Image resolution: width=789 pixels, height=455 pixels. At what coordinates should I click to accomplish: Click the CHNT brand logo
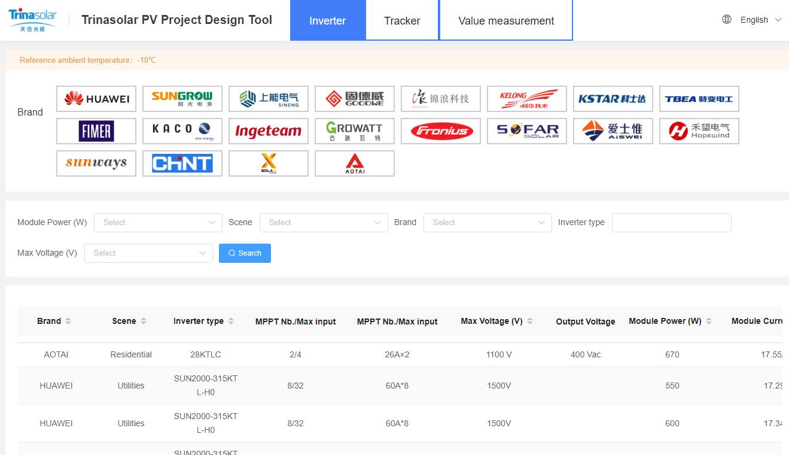182,163
